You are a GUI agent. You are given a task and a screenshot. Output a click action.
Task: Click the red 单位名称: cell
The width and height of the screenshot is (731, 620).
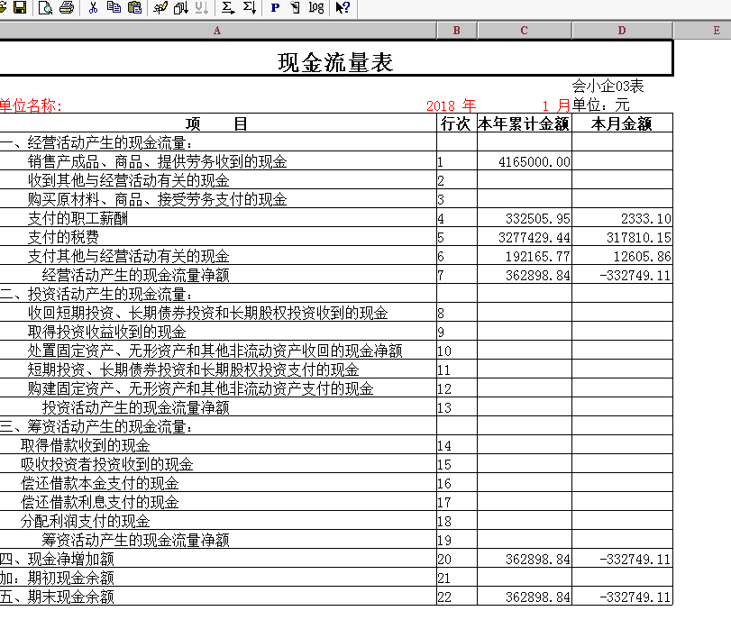click(31, 105)
